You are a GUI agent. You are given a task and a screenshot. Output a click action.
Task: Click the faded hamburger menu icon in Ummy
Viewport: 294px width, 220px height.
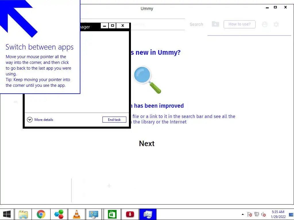click(x=16, y=102)
